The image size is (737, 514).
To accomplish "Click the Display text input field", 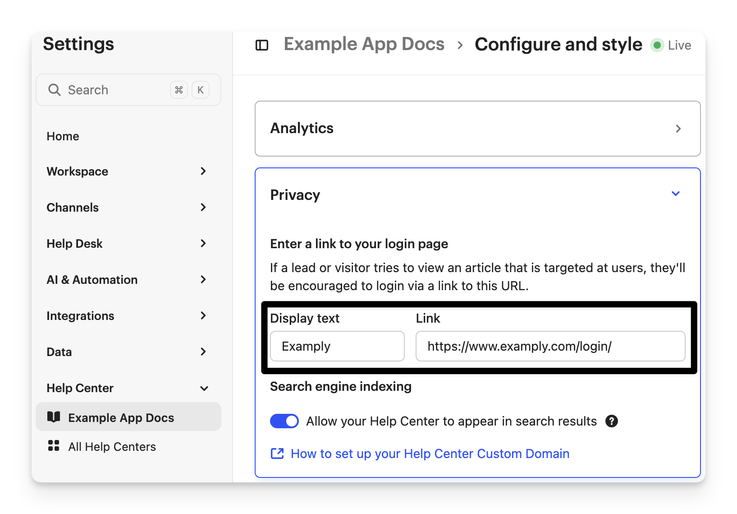I will pos(337,346).
